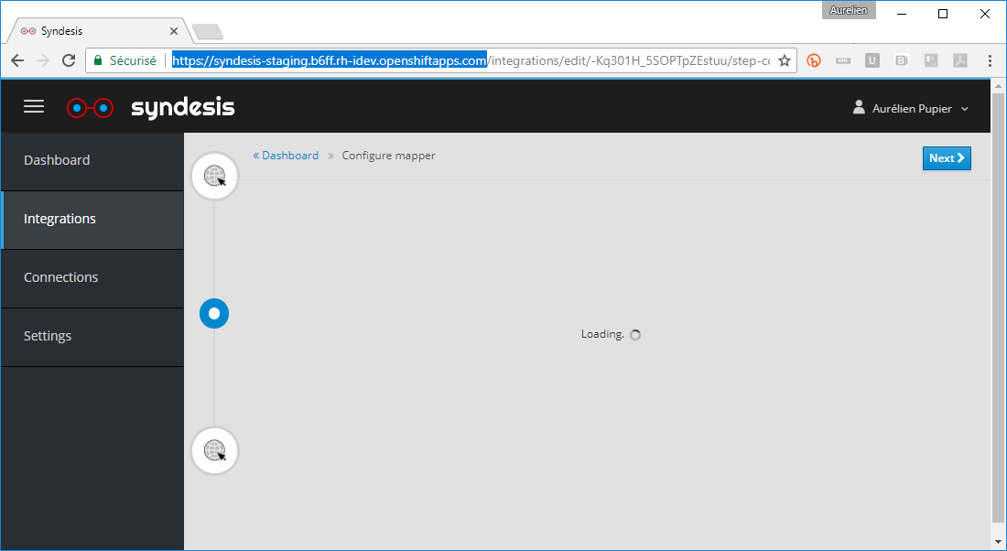Click the Loading spinner progress indicator
The image size is (1007, 551).
(635, 334)
